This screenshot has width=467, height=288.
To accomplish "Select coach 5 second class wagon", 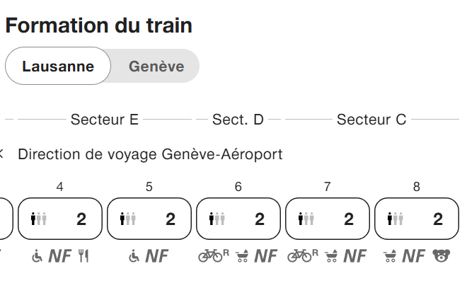I will point(149,219).
